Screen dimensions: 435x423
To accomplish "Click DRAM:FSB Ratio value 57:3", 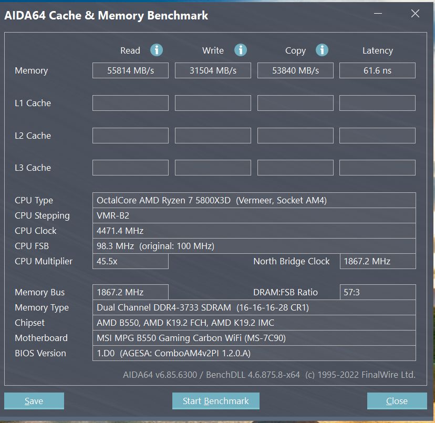I will click(x=378, y=292).
